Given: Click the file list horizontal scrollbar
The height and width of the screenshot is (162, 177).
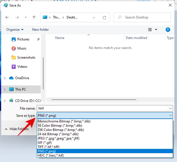Looking at the screenshot, I should 94,100.
